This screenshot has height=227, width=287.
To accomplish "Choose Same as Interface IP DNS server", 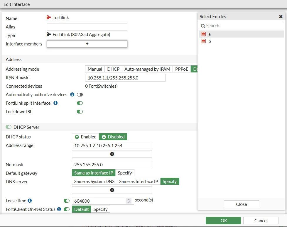I will pos(139,182).
